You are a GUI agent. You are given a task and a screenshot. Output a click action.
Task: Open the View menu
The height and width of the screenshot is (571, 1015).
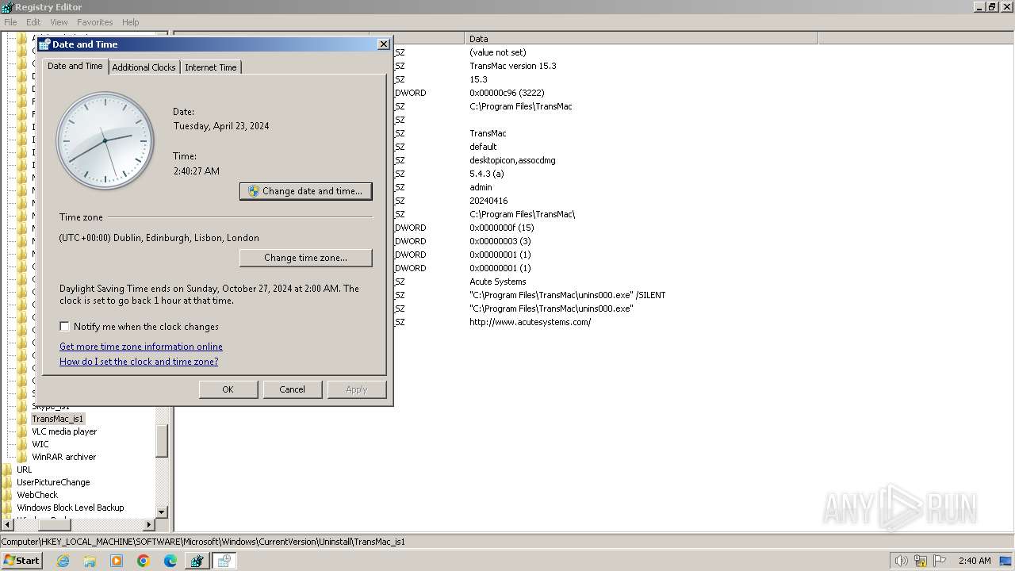click(x=59, y=22)
